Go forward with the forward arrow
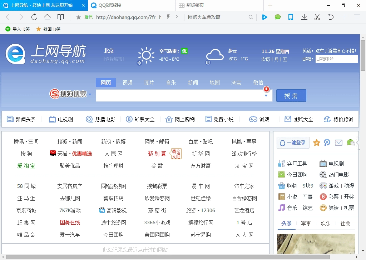 (x=21, y=17)
